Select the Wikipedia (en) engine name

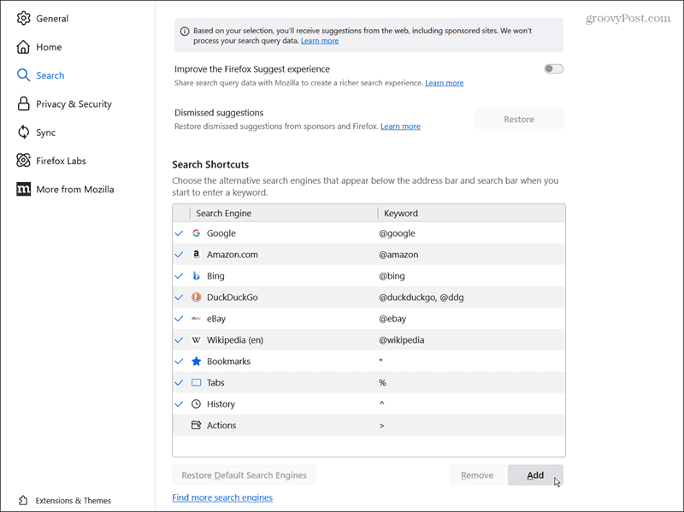pos(235,339)
